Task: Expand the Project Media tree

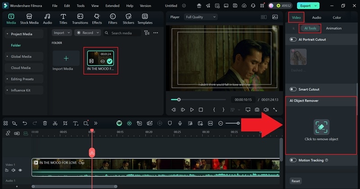Action: point(7,34)
